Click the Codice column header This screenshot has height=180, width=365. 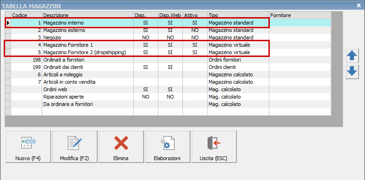pyautogui.click(x=26, y=15)
